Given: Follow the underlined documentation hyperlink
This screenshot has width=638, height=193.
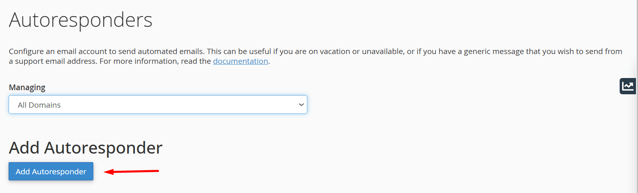Looking at the screenshot, I should pos(240,61).
